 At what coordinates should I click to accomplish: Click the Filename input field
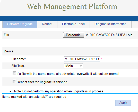[82, 59]
